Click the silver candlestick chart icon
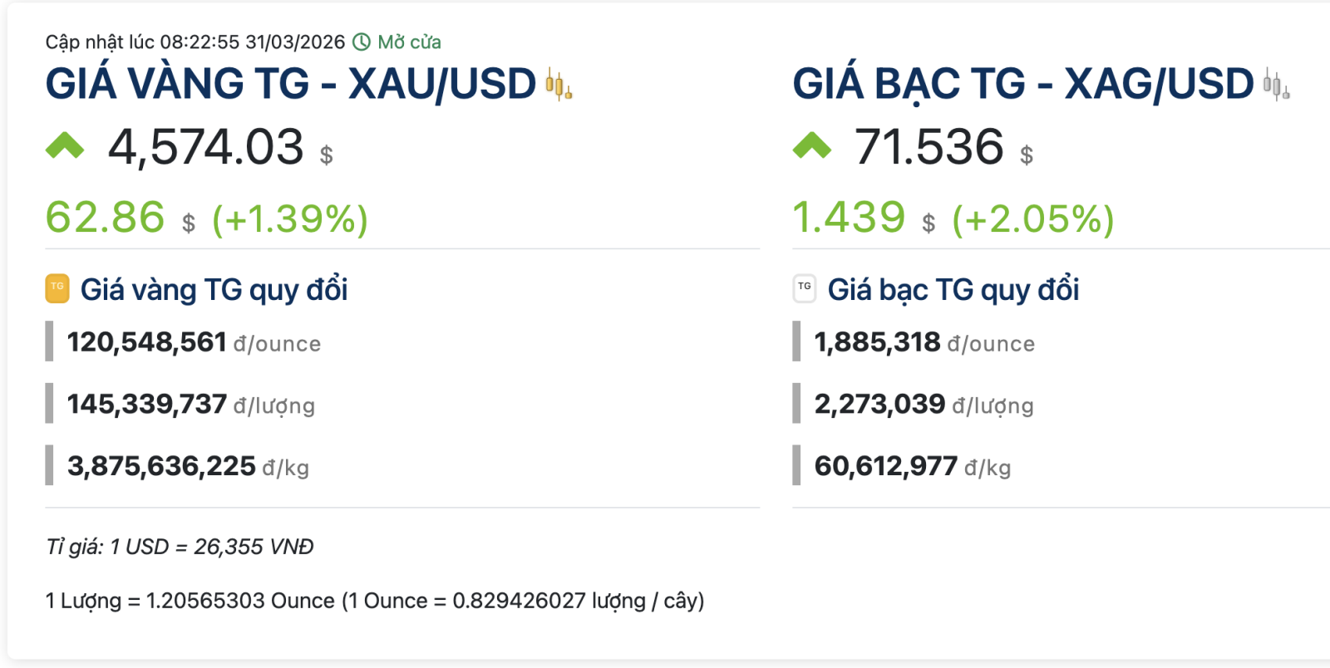1330x668 pixels. [1276, 85]
